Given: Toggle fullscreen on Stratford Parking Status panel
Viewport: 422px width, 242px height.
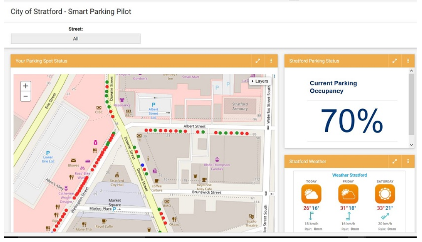Looking at the screenshot, I should (x=394, y=60).
